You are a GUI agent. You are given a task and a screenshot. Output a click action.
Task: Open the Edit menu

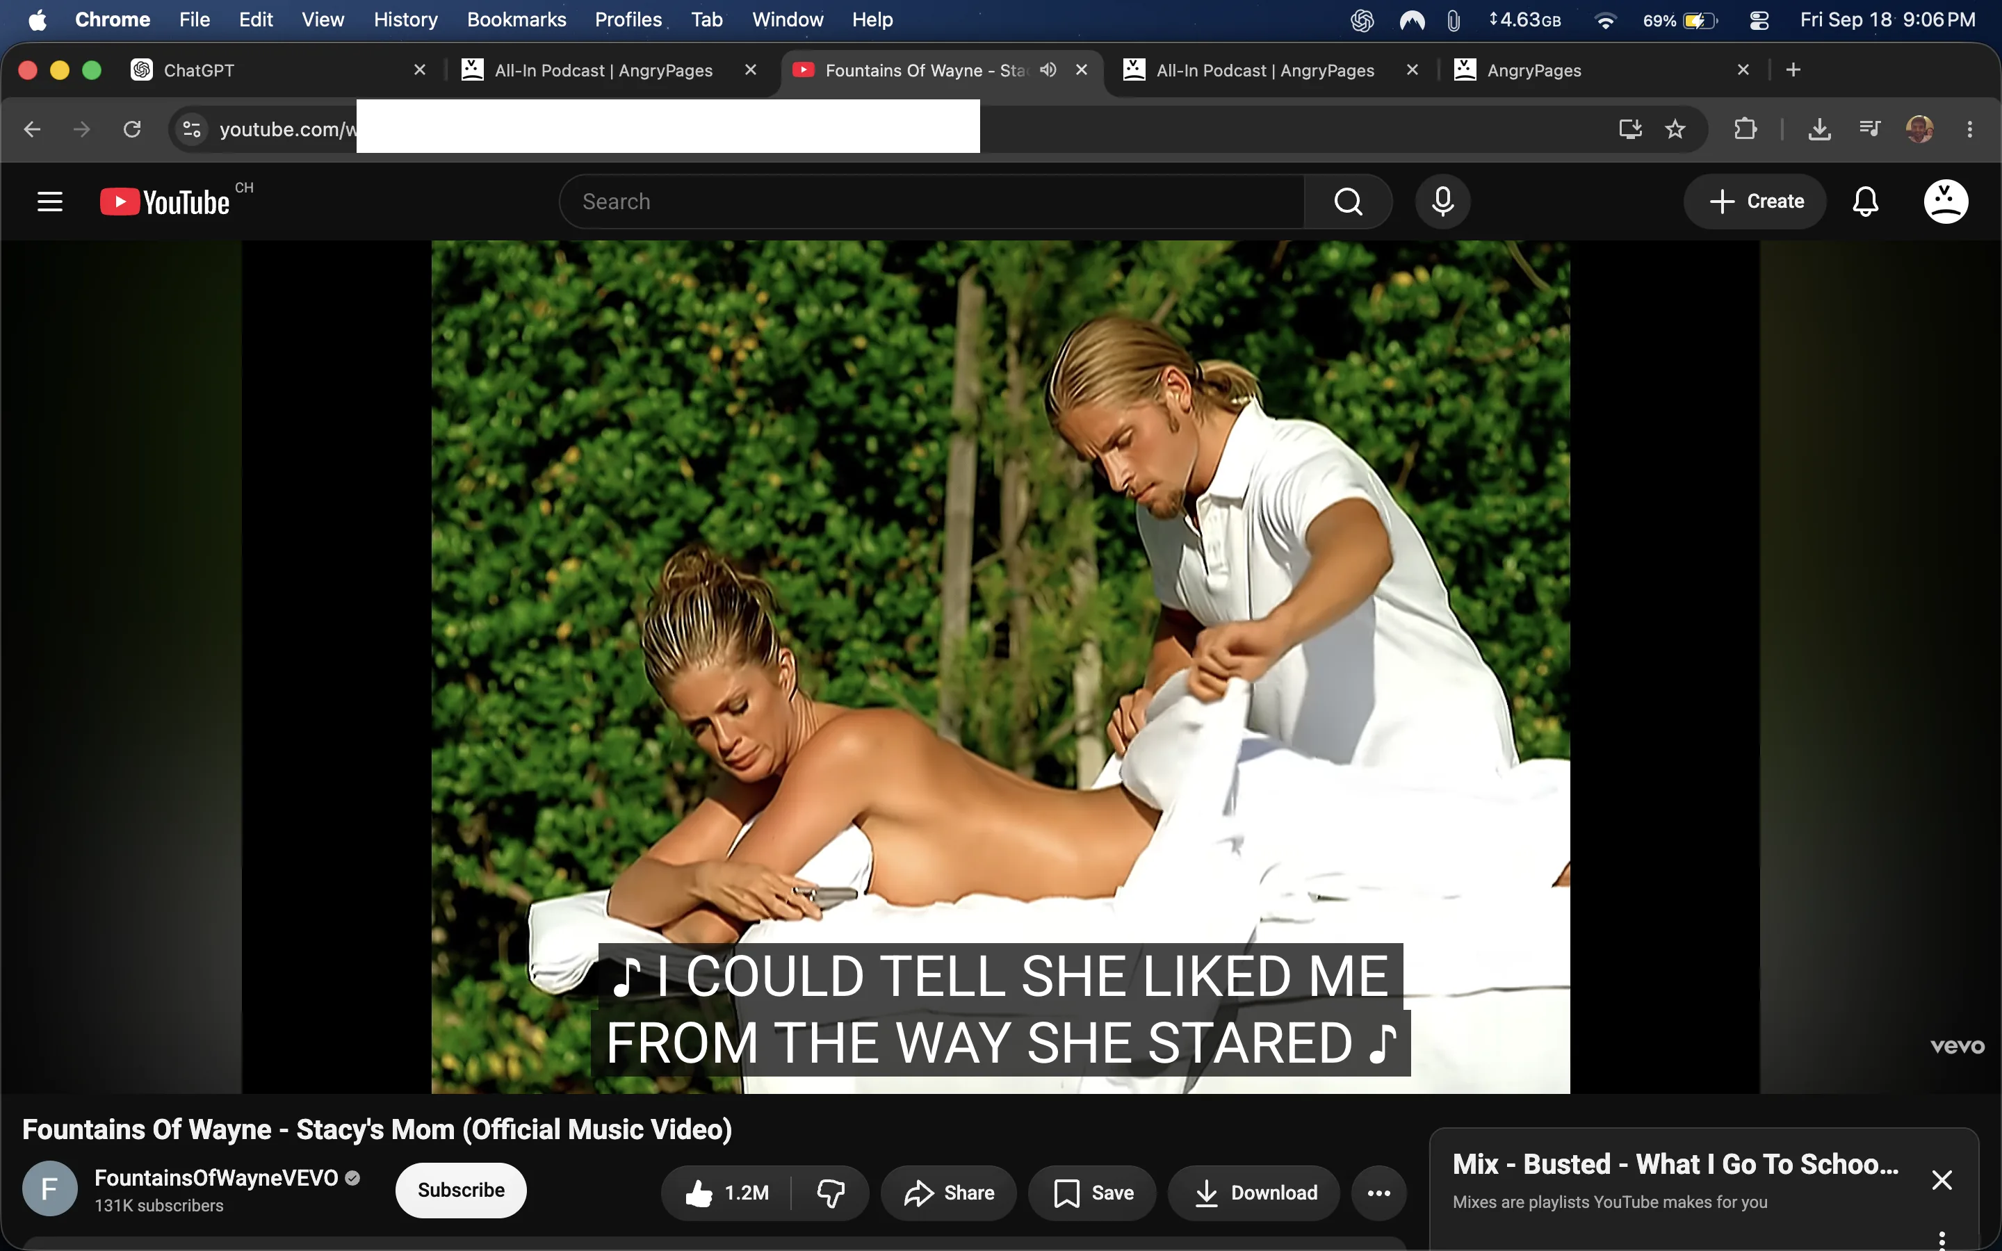pyautogui.click(x=256, y=20)
